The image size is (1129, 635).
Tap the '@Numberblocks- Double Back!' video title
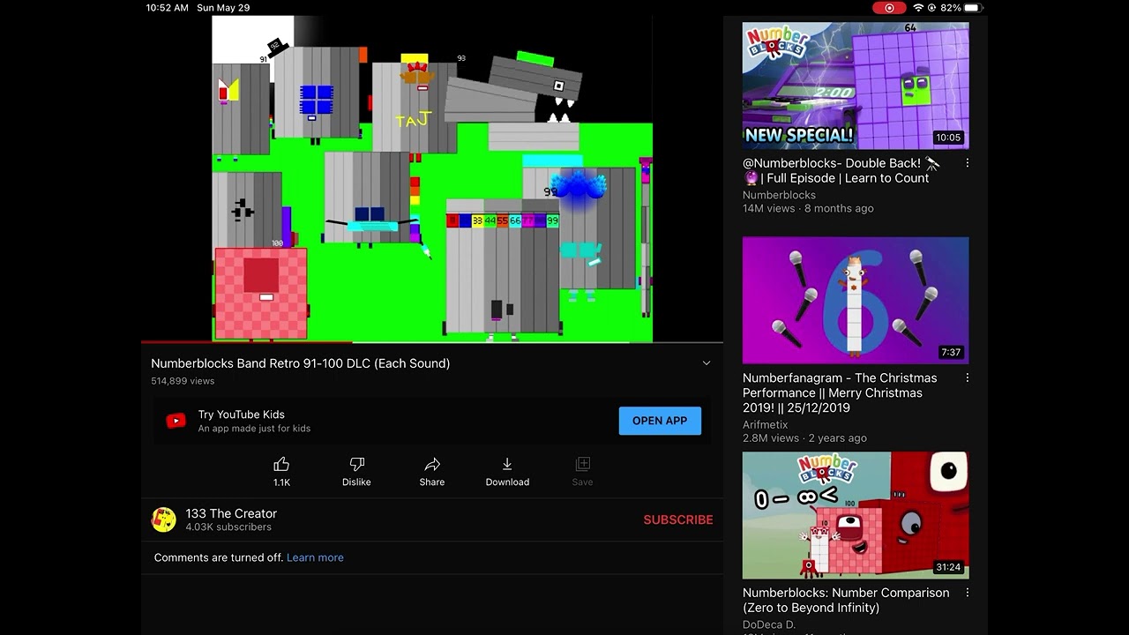(841, 170)
